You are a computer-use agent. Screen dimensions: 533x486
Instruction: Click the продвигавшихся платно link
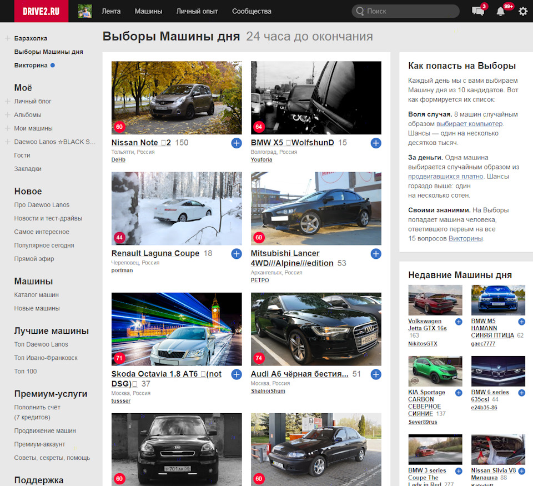[x=446, y=177]
